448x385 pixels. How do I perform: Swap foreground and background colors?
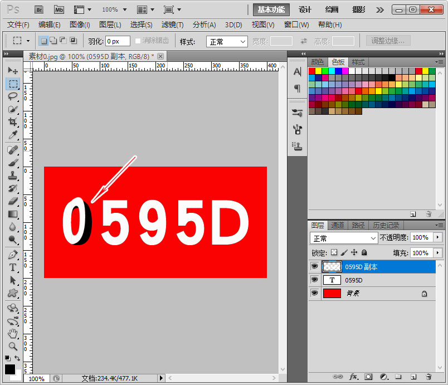[x=17, y=358]
